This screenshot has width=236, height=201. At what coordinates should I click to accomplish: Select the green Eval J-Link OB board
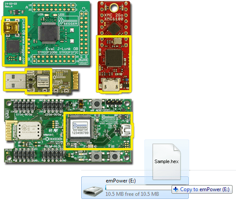click(x=47, y=33)
